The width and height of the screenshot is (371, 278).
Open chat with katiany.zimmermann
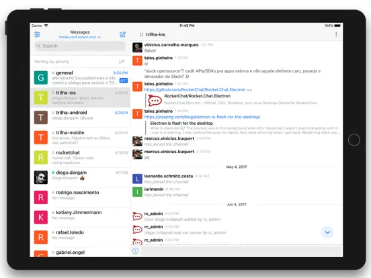click(81, 218)
